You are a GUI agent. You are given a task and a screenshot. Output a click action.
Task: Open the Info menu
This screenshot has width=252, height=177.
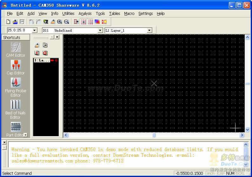pos(55,14)
